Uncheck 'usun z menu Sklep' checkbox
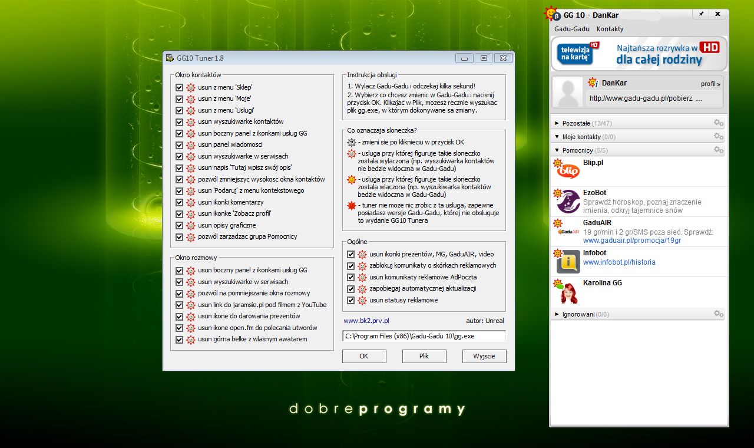The width and height of the screenshot is (754, 448). 180,87
